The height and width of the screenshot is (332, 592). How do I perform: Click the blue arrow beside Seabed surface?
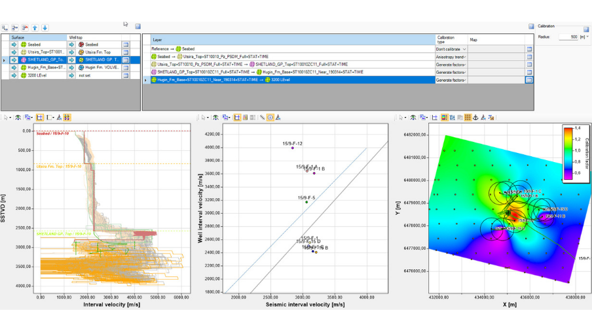(14, 44)
